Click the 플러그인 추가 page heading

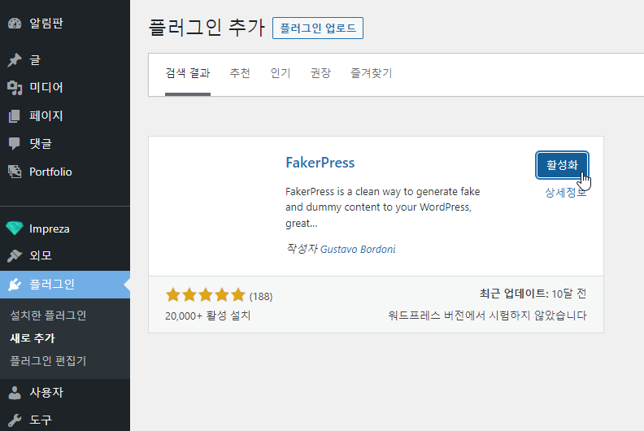pos(207,28)
